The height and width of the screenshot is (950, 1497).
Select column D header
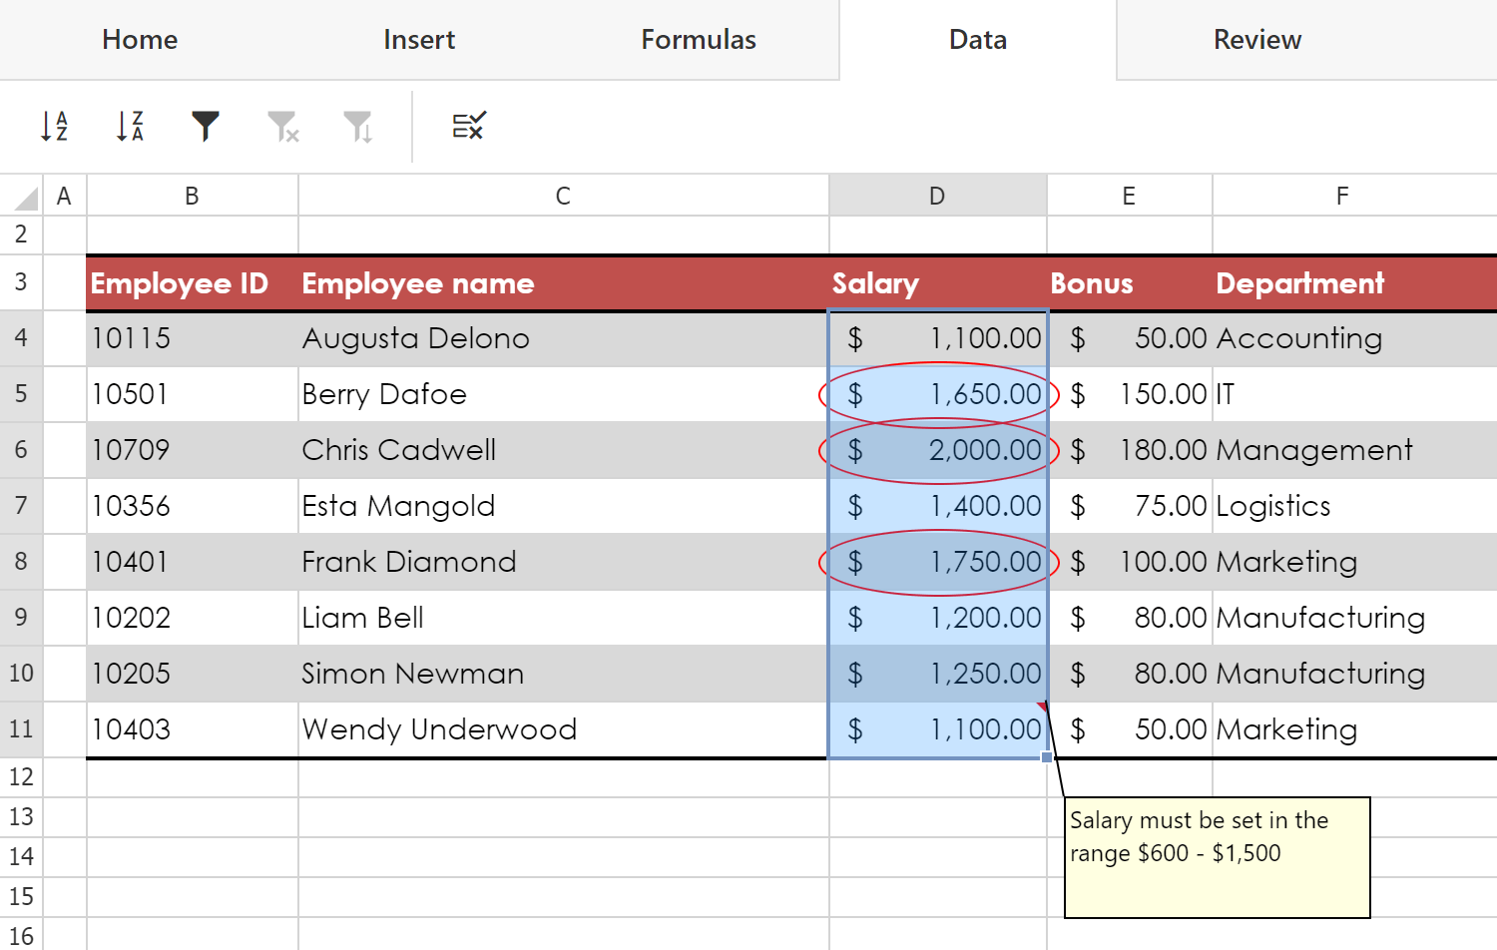[937, 196]
